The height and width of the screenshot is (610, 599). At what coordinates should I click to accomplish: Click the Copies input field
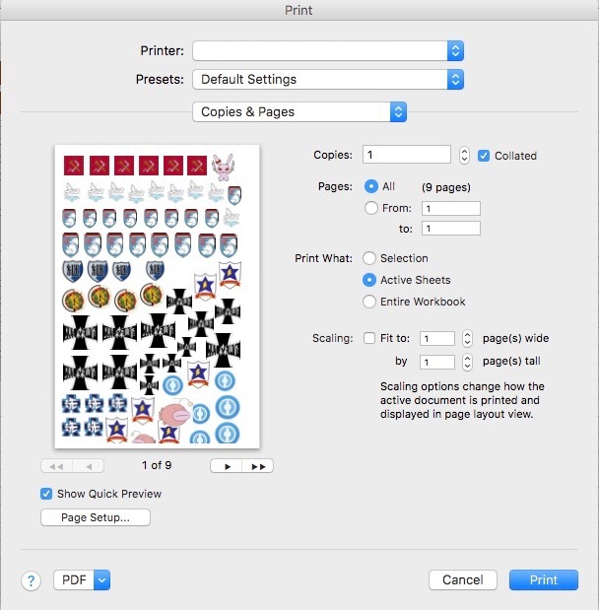click(407, 155)
